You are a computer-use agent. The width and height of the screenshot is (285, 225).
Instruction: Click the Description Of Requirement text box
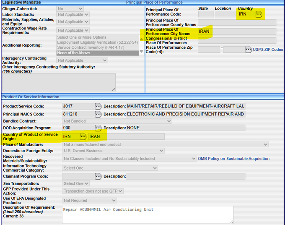(148, 214)
